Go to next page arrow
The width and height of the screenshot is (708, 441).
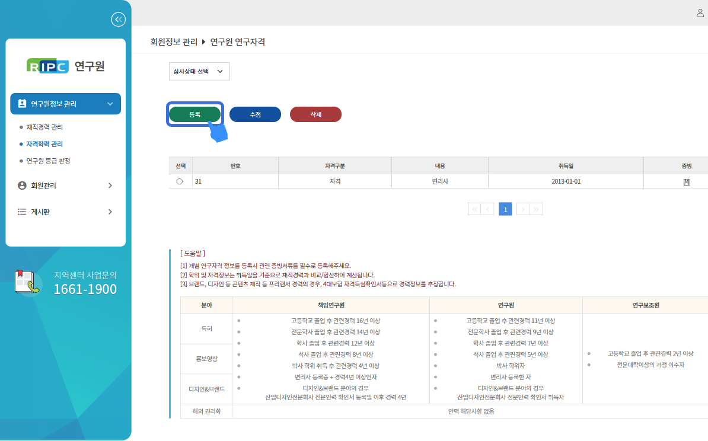click(522, 209)
